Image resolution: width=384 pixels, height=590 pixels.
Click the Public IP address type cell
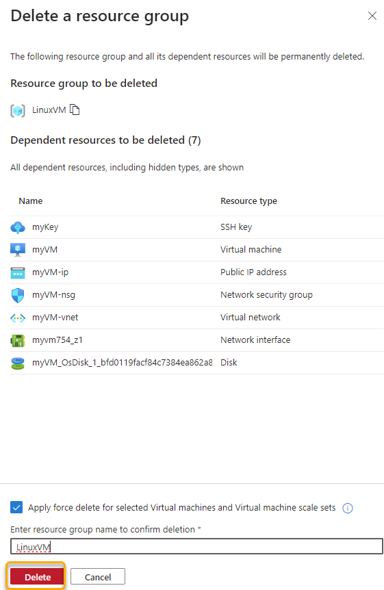pos(253,272)
